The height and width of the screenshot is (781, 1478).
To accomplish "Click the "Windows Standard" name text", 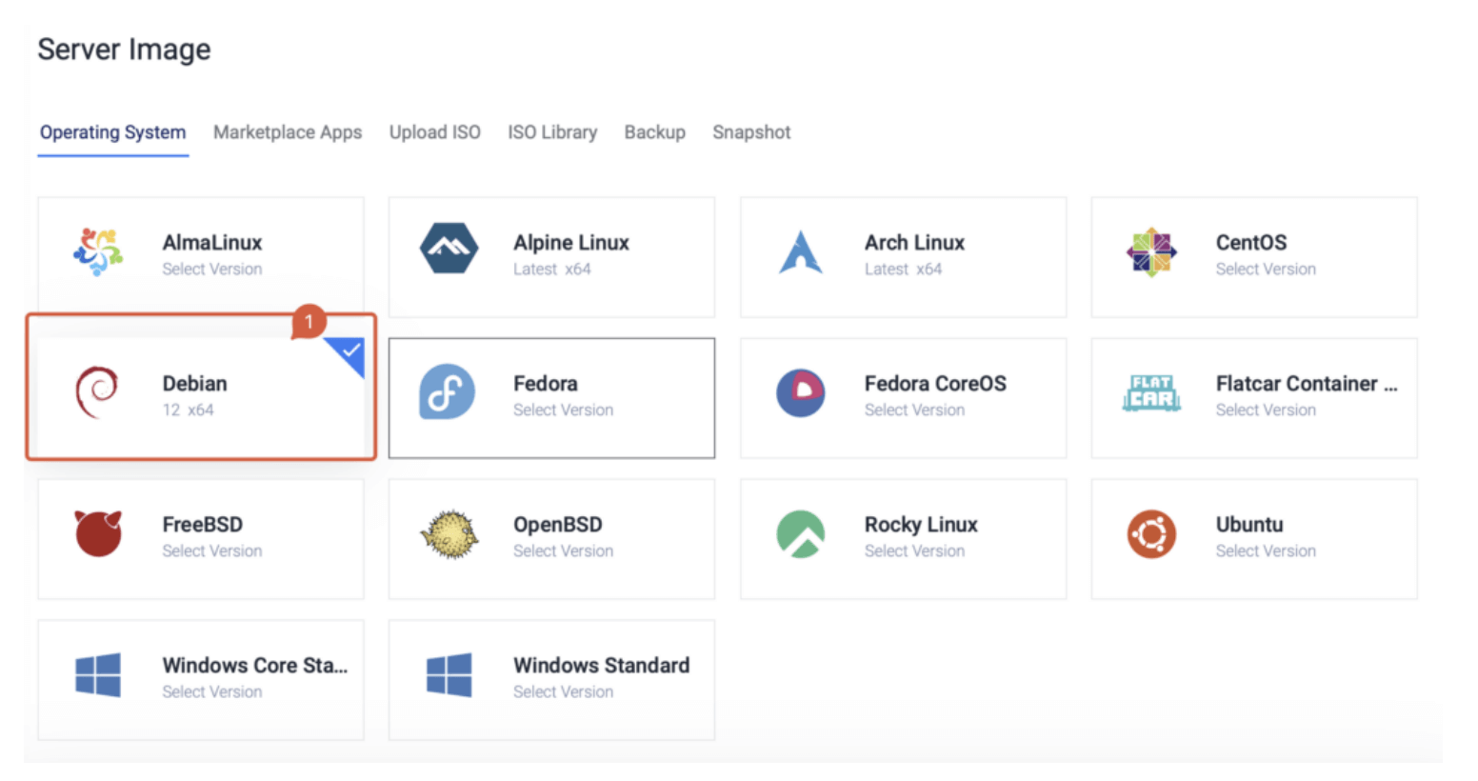I will tap(601, 666).
